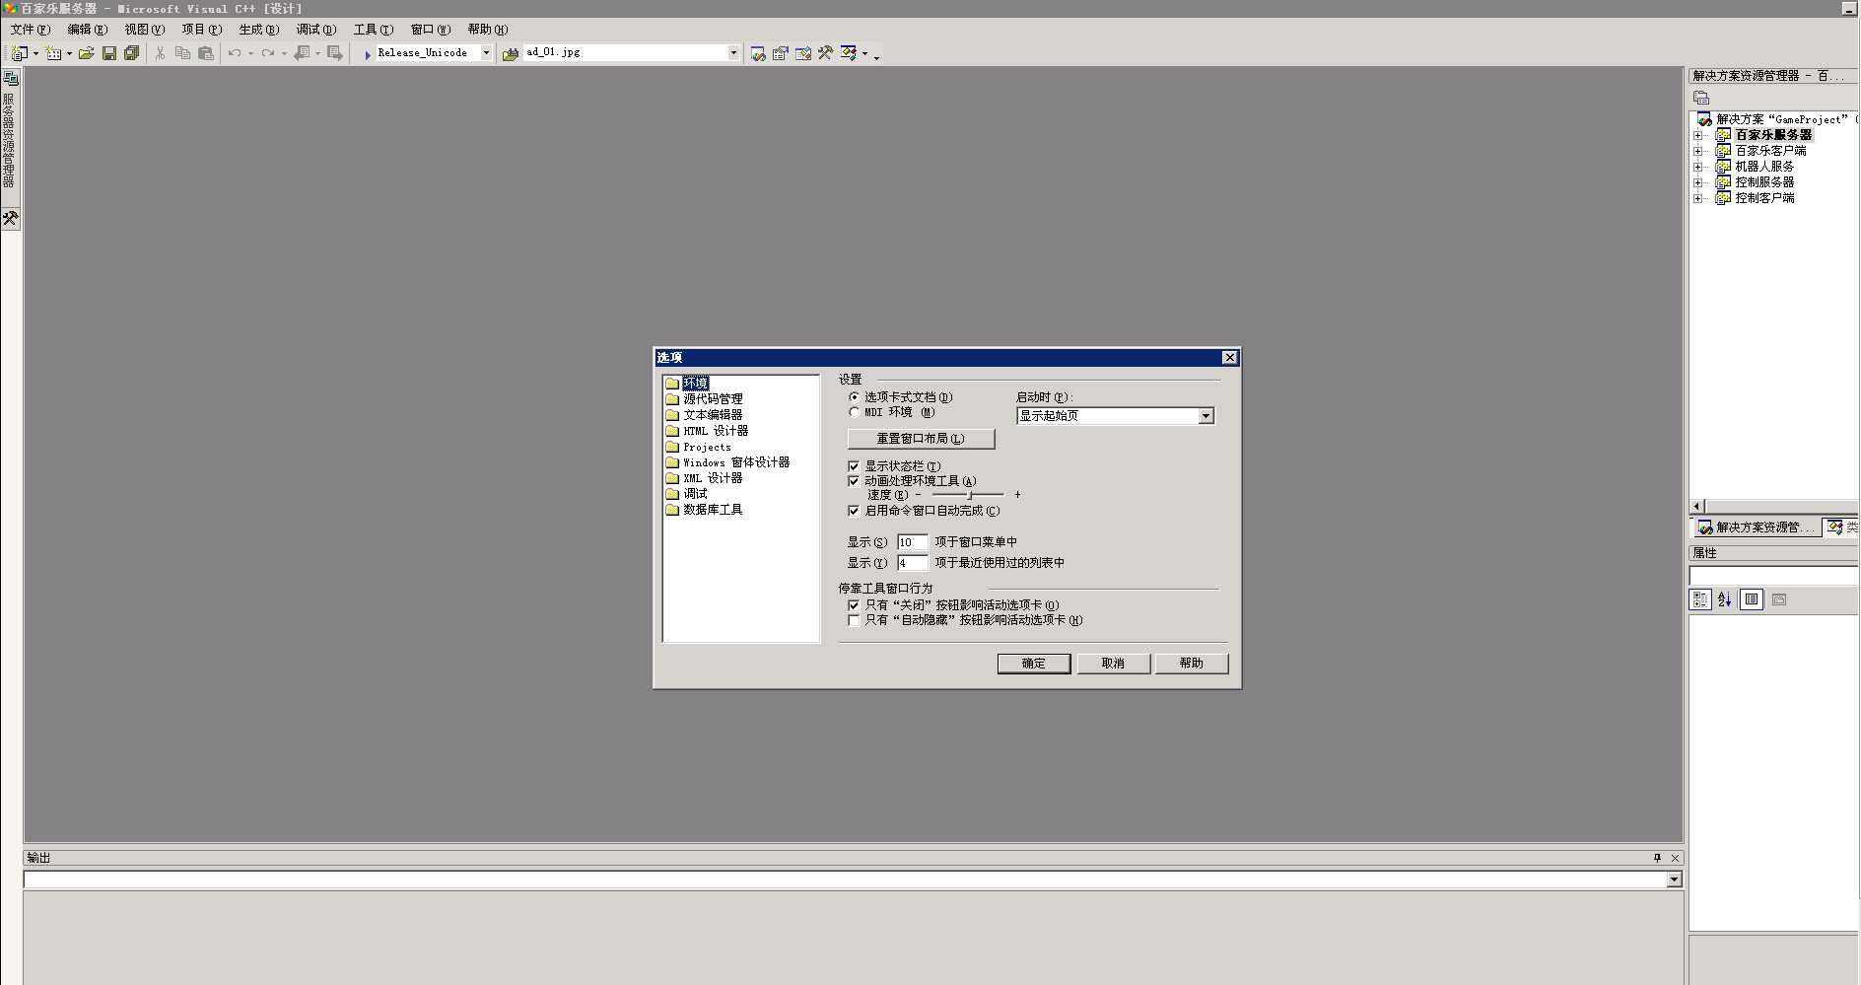Select the MDI 环境 radio button
The height and width of the screenshot is (985, 1861).
click(854, 412)
